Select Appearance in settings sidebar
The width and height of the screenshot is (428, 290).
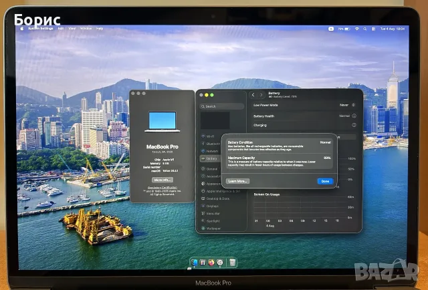point(212,184)
